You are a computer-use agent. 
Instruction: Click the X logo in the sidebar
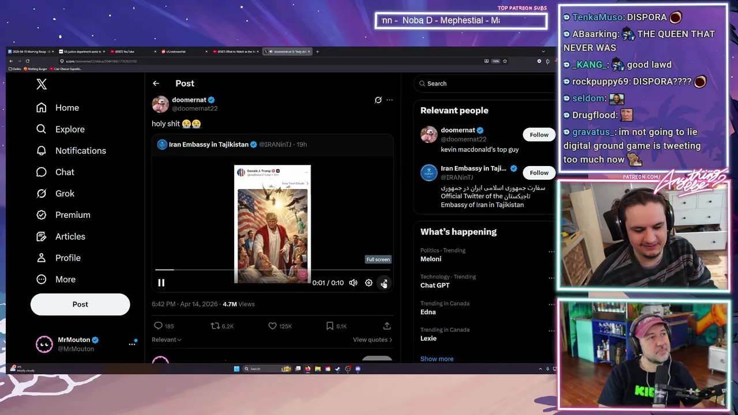tap(42, 84)
